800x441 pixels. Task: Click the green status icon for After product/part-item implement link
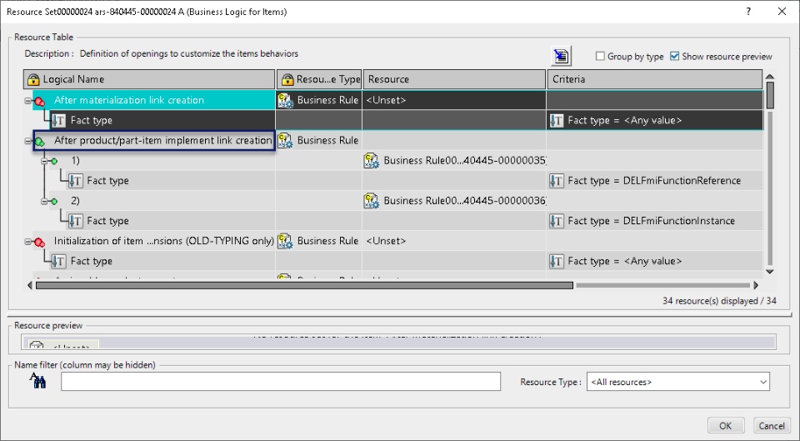39,142
